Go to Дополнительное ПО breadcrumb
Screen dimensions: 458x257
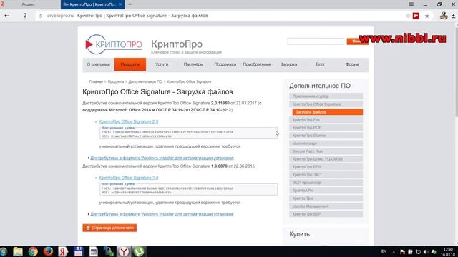145,81
